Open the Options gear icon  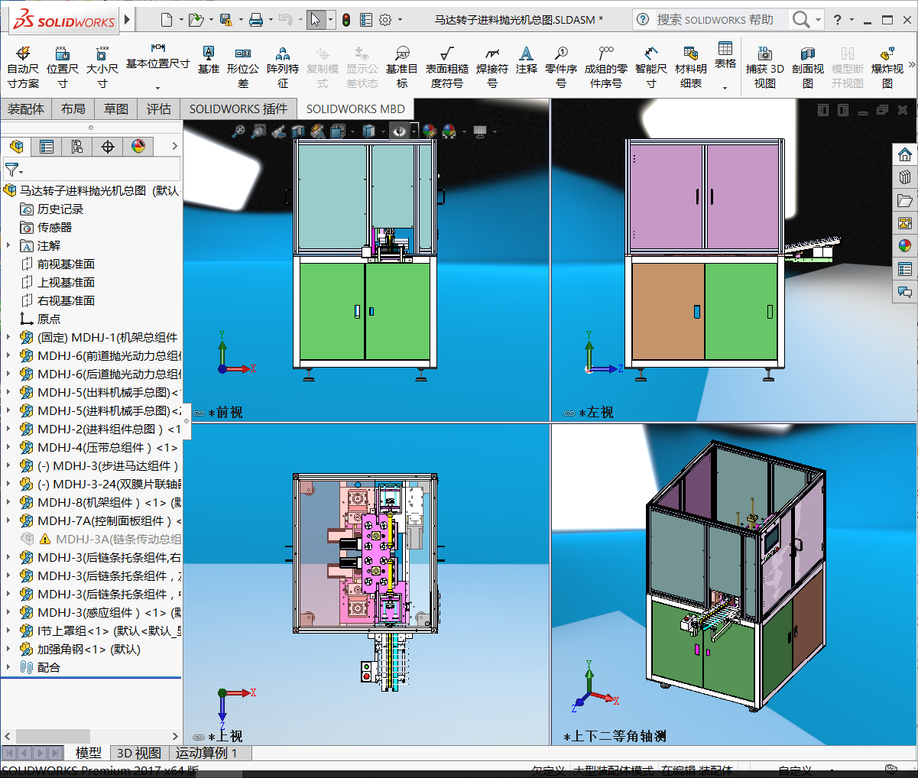[385, 20]
